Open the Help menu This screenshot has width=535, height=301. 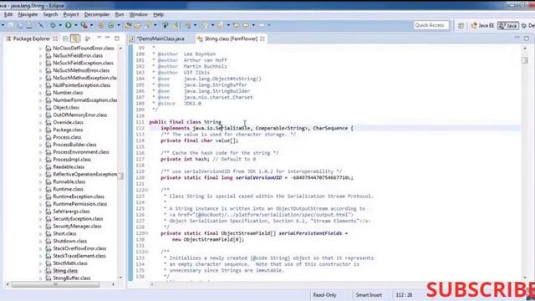[x=158, y=14]
